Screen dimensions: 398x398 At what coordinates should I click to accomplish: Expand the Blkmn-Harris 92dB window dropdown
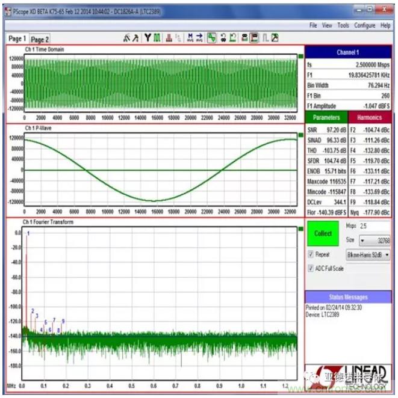coord(387,254)
